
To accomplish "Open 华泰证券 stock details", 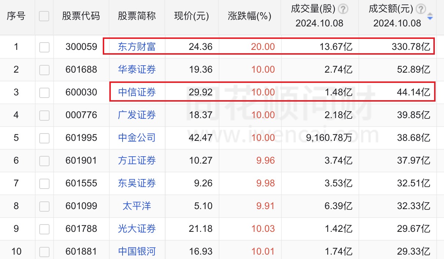I will pos(137,70).
